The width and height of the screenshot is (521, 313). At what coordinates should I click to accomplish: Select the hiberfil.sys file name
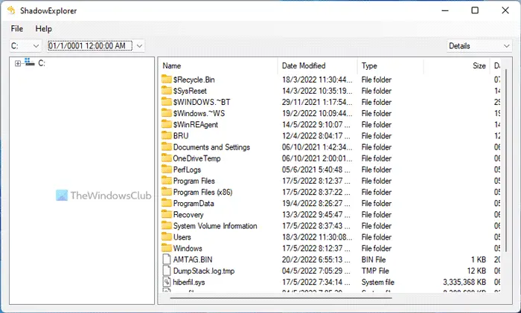pyautogui.click(x=189, y=283)
